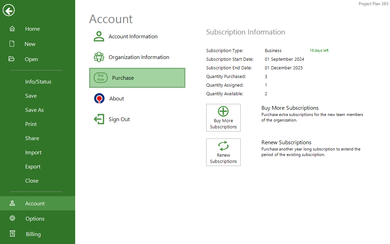Choose Export from the left menu
390x244 pixels.
tap(33, 167)
